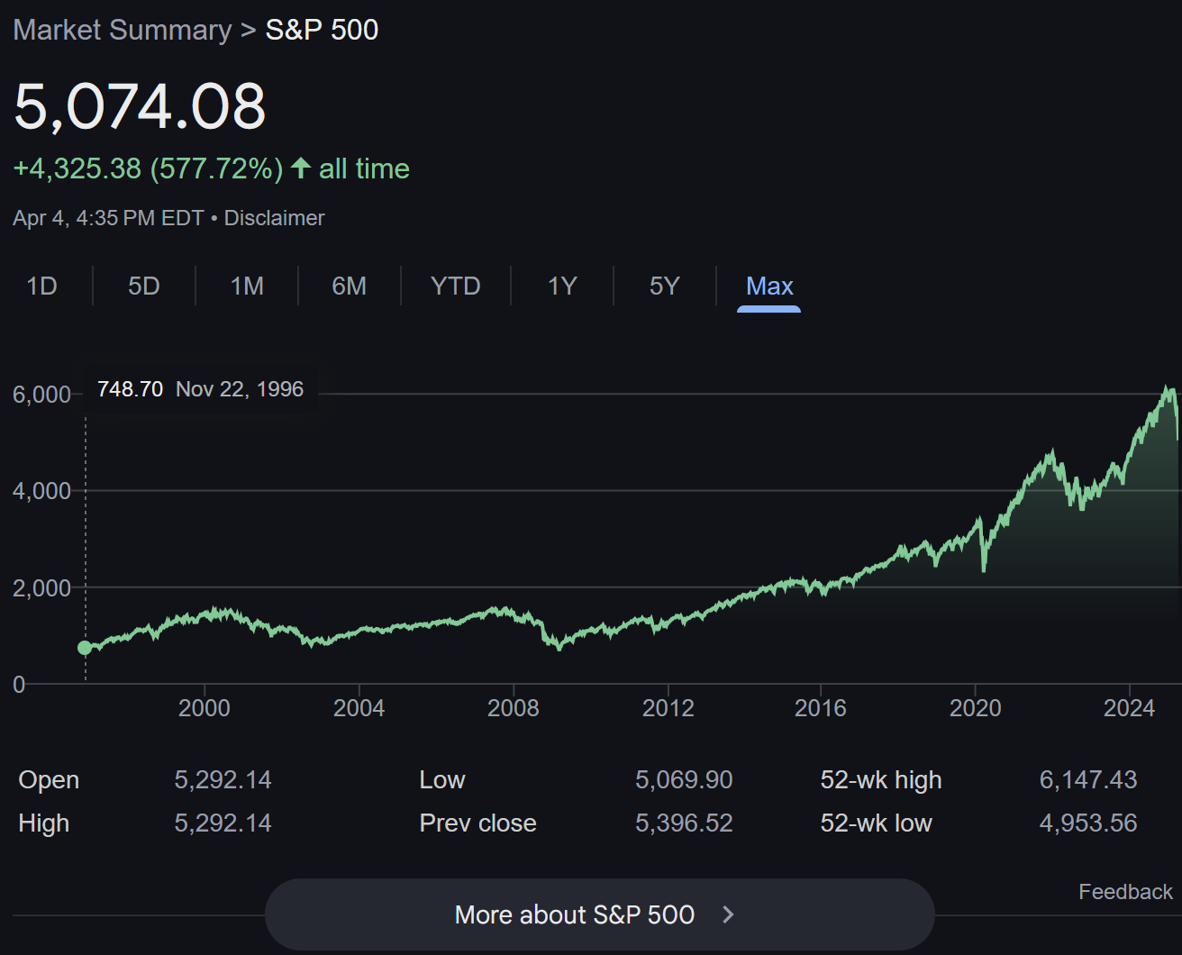Click the 2000 x-axis label
The image size is (1182, 955).
(204, 708)
